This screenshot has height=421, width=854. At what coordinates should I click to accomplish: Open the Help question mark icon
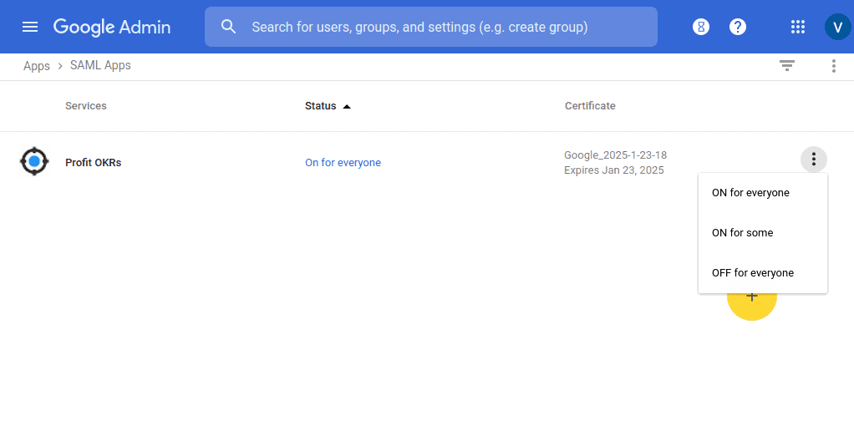(738, 27)
